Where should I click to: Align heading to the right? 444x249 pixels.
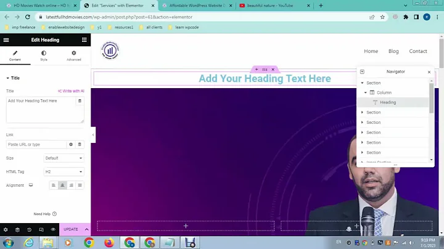click(71, 186)
